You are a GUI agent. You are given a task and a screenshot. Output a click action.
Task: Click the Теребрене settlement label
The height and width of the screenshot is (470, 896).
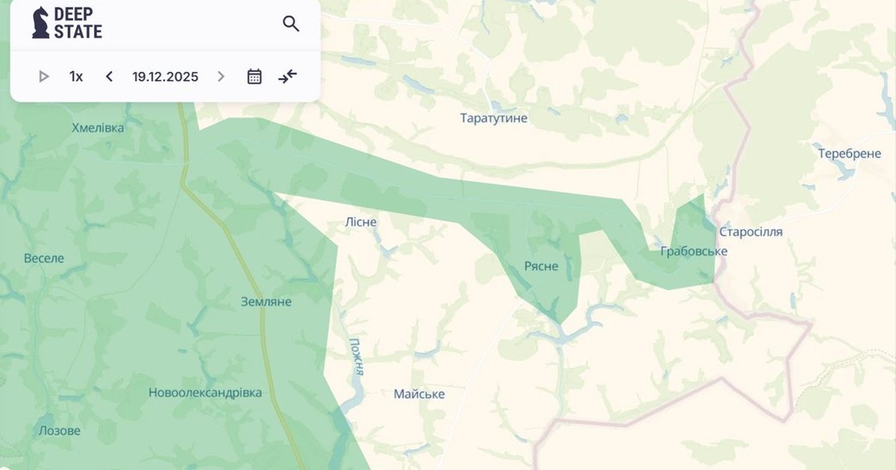849,154
